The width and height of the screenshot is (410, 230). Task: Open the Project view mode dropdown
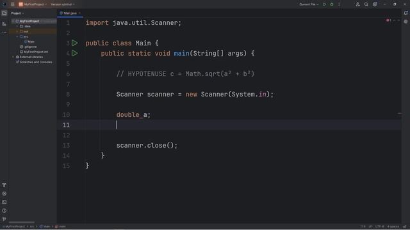(17, 13)
